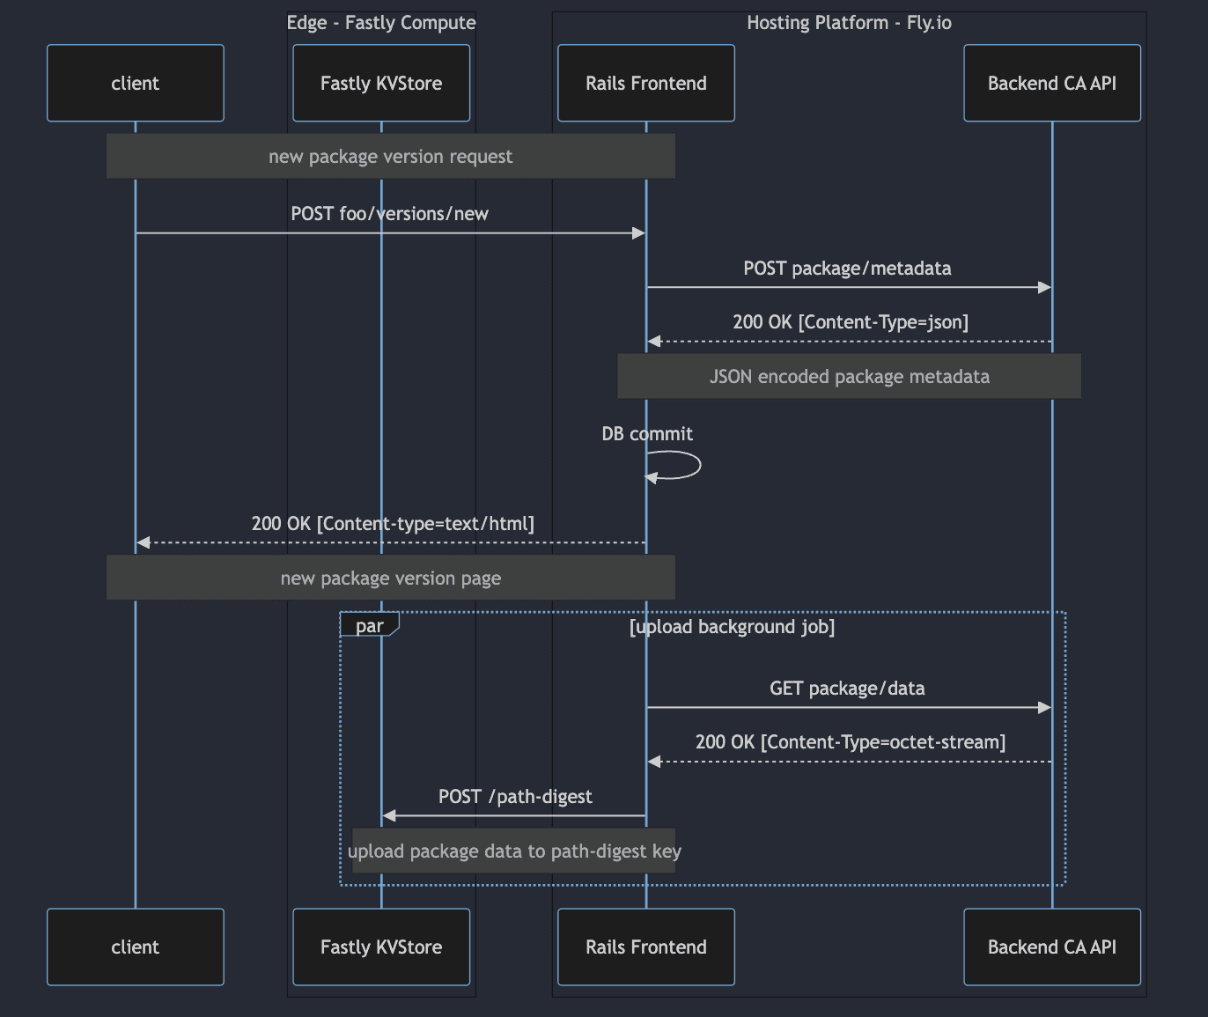
Task: Collapse the Edge - Fastly Compute frame
Action: [x=380, y=22]
